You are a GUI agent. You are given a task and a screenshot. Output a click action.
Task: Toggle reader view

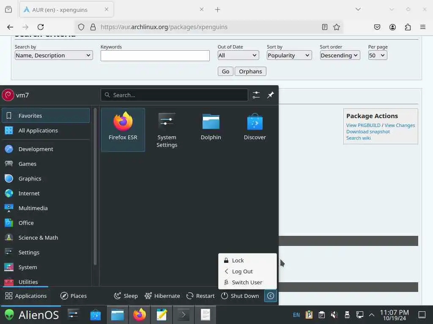325,27
